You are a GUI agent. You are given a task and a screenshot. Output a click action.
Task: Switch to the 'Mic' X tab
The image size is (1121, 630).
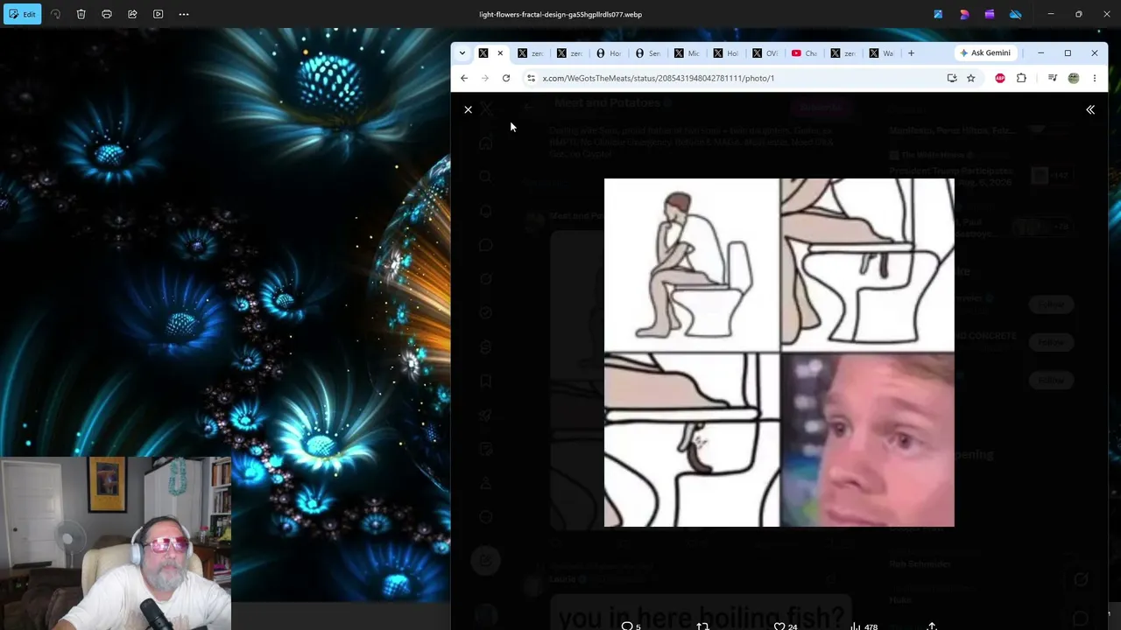687,53
